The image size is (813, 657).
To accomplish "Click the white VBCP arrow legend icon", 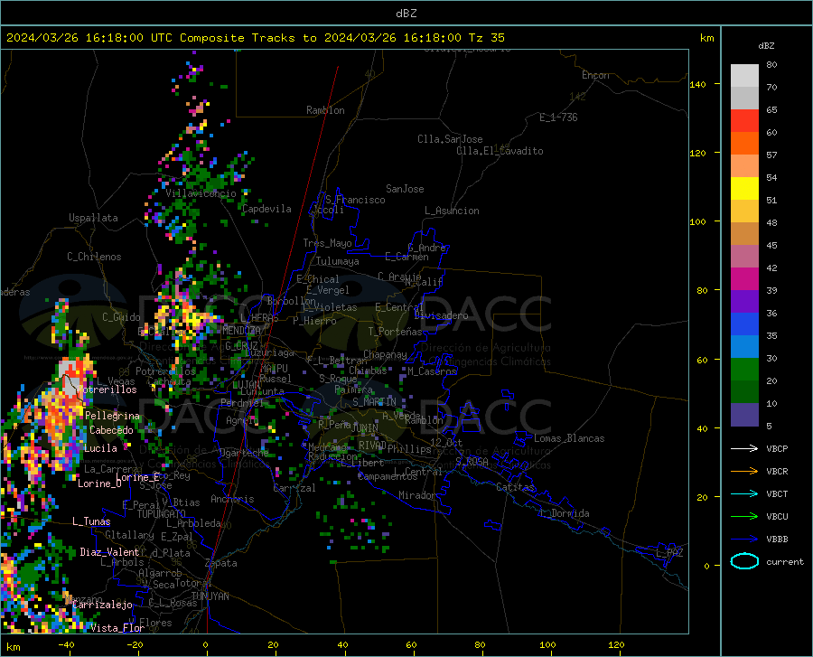I will coord(744,448).
